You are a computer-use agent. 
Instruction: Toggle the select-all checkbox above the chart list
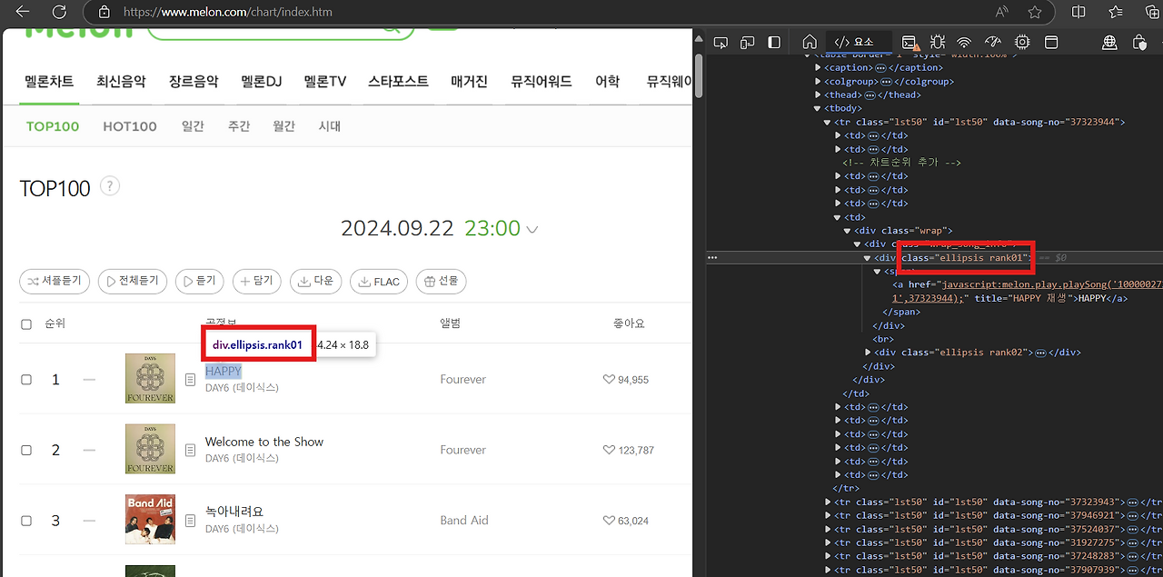26,323
